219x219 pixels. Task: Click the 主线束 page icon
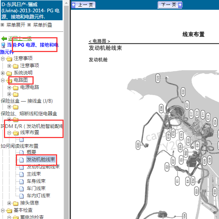(22, 174)
